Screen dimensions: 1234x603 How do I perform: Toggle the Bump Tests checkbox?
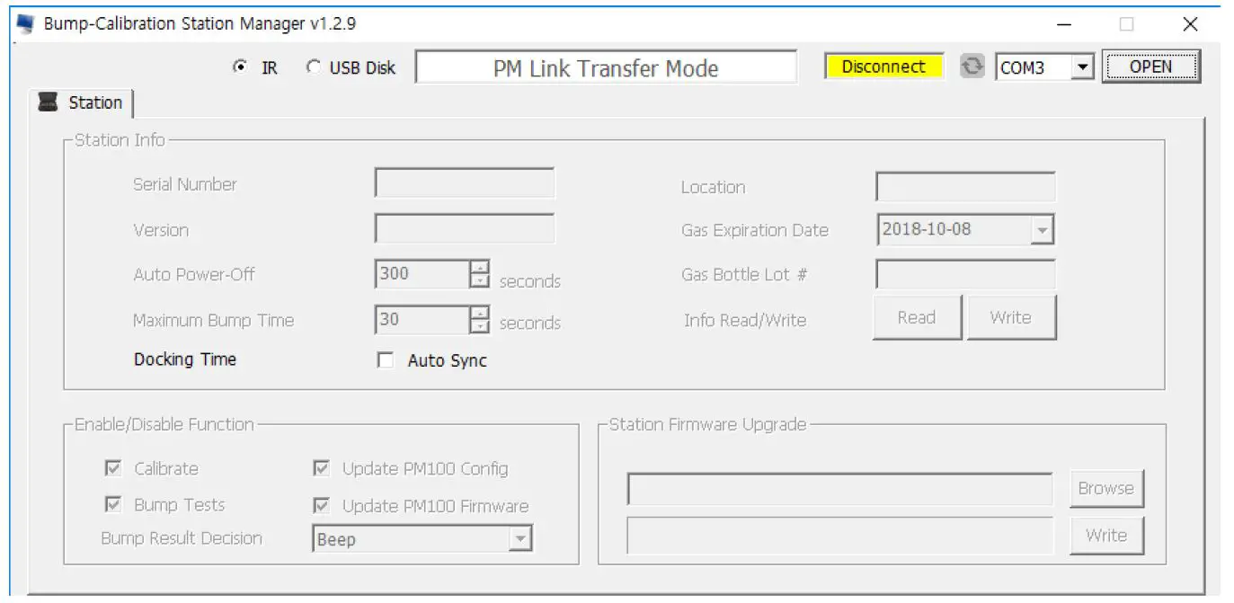(112, 504)
